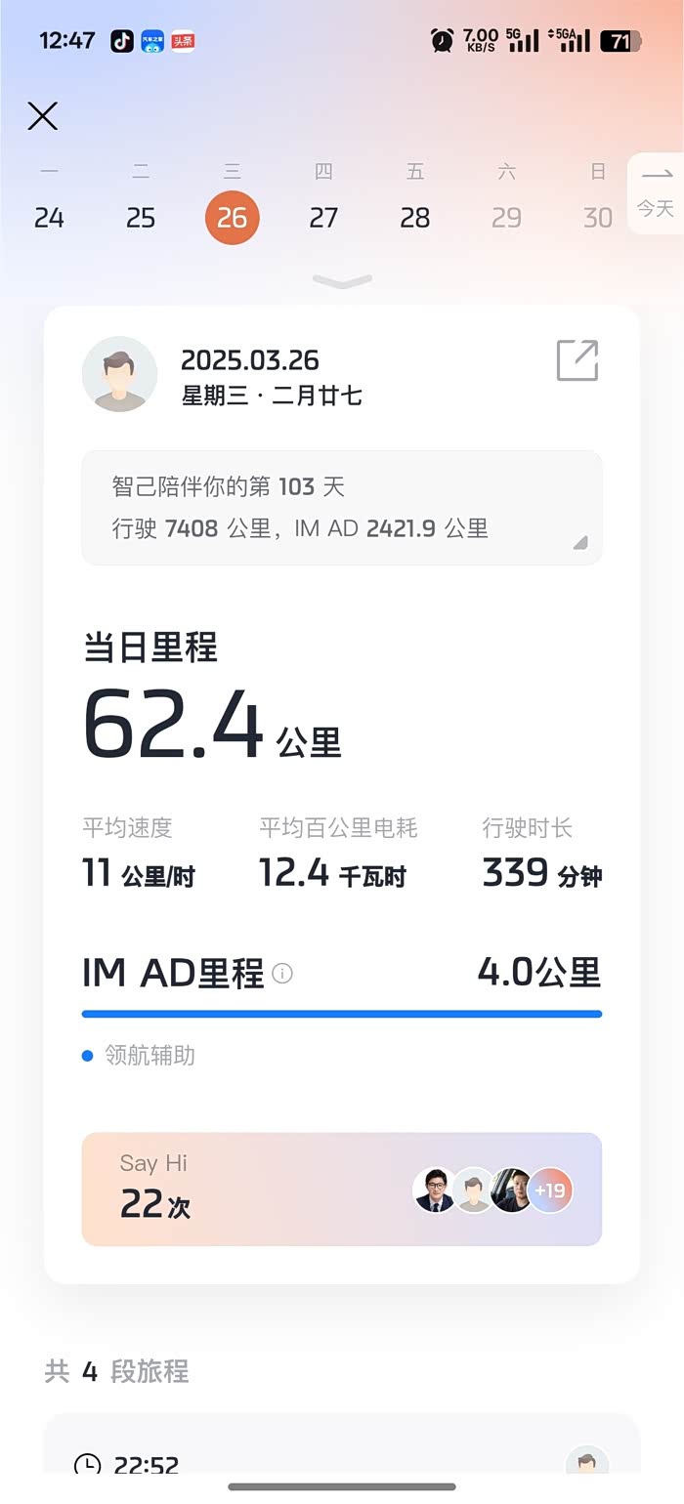Tap the 339 分钟 driving duration value
Viewport: 684px width, 1504px height.
pyautogui.click(x=542, y=873)
